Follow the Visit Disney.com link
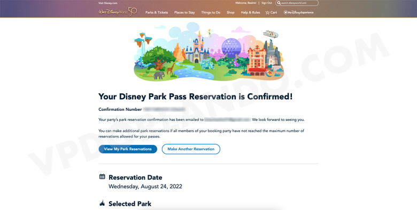 107,3
